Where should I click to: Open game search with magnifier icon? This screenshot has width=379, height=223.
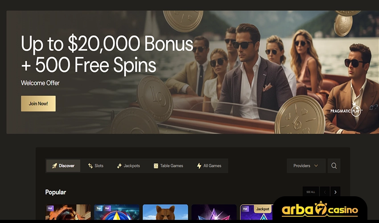334,165
